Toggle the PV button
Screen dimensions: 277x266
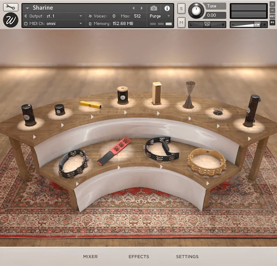272,22
